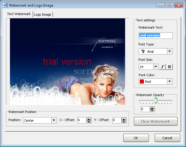Click the app icon in title bar
The width and height of the screenshot is (186, 147).
click(x=5, y=5)
